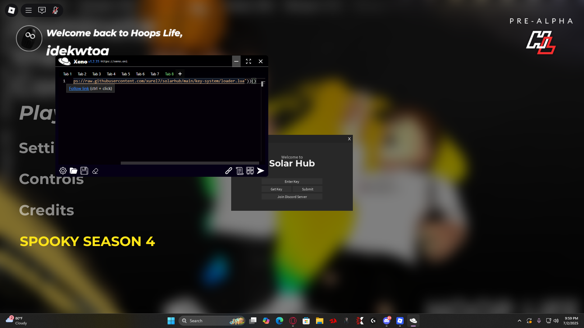Open Microsoft Edge from the taskbar

point(280,321)
